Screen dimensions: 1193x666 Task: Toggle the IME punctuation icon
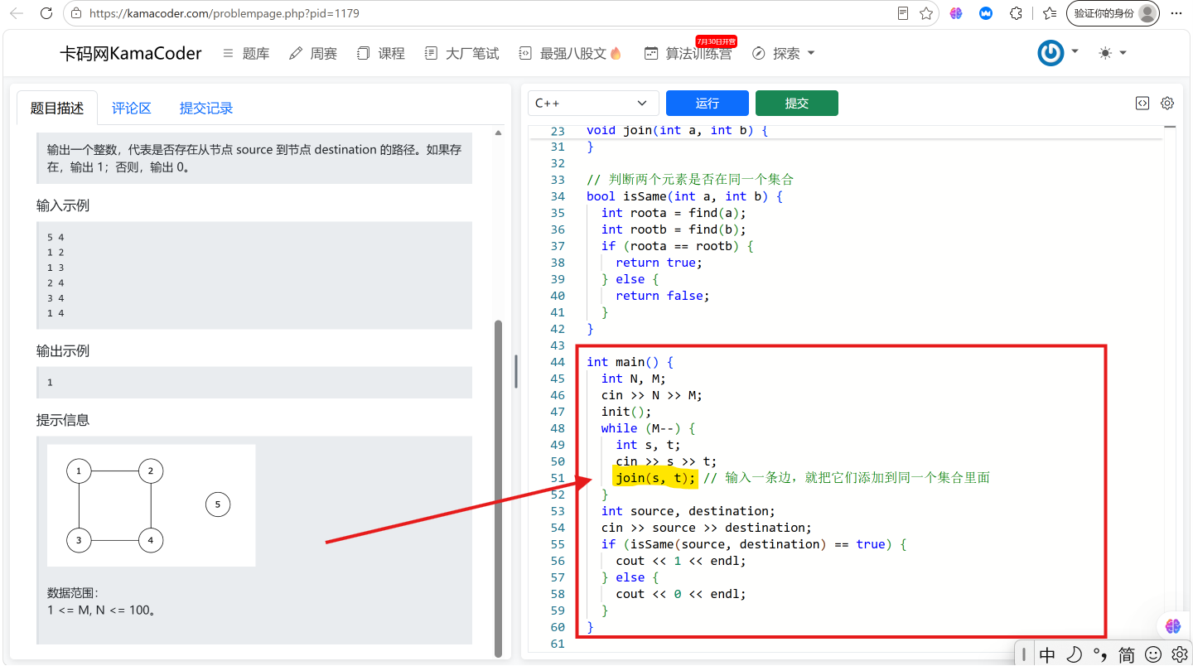point(1100,654)
